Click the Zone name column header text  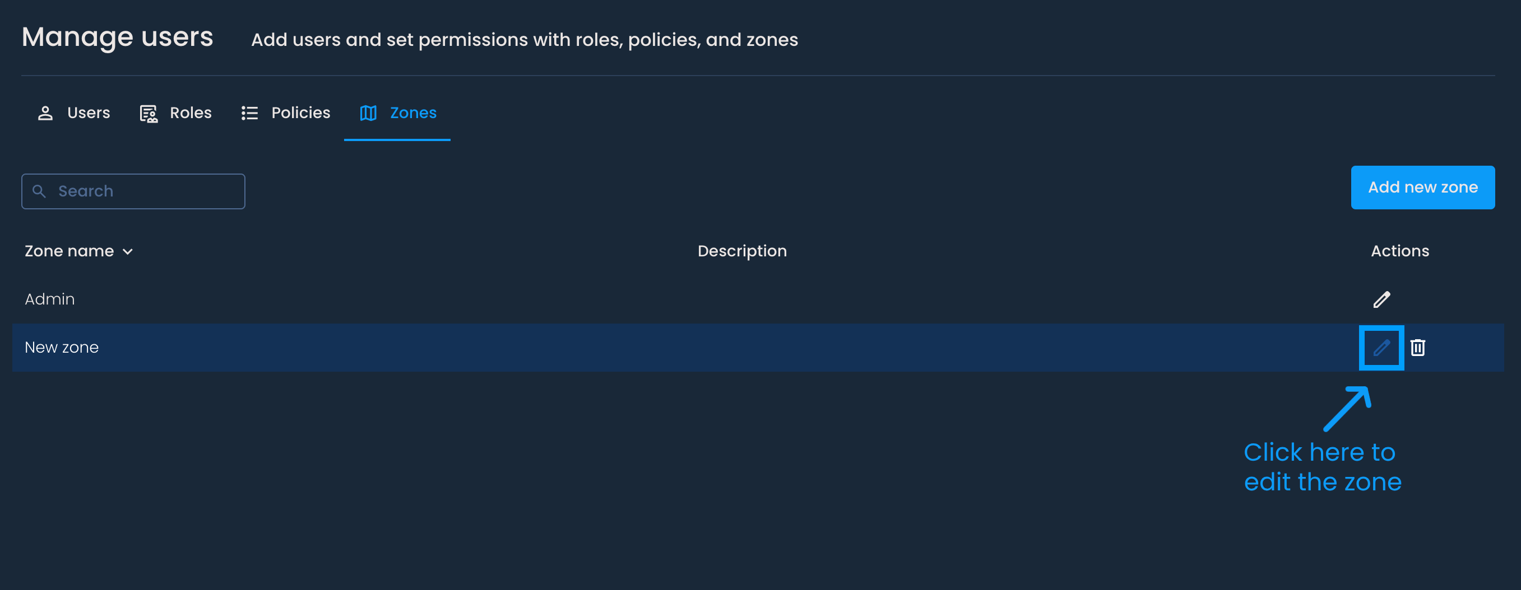(69, 251)
